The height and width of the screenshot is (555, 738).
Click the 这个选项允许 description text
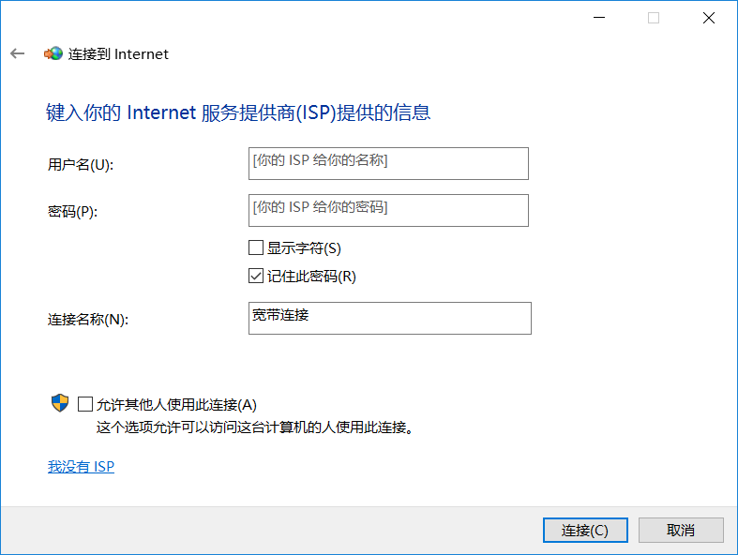tap(255, 427)
